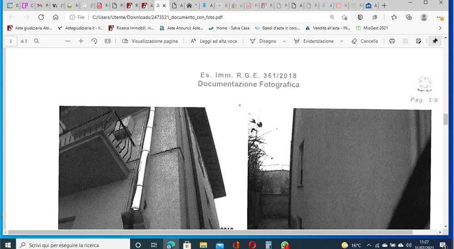Print the PDF document
The height and width of the screenshot is (249, 454).
[392, 41]
